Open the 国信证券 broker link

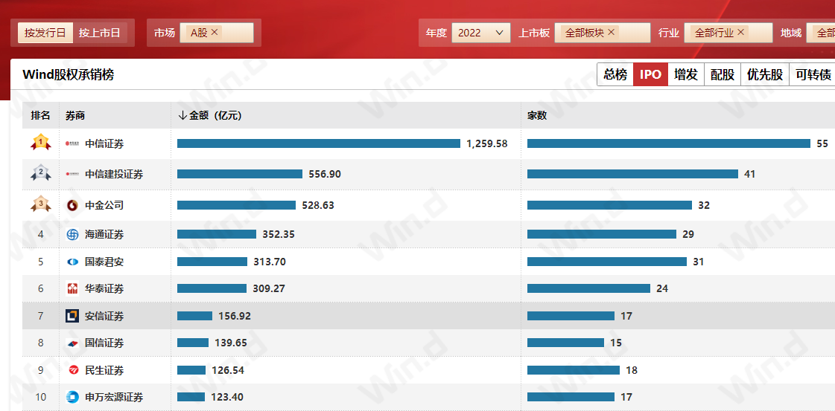tap(104, 343)
